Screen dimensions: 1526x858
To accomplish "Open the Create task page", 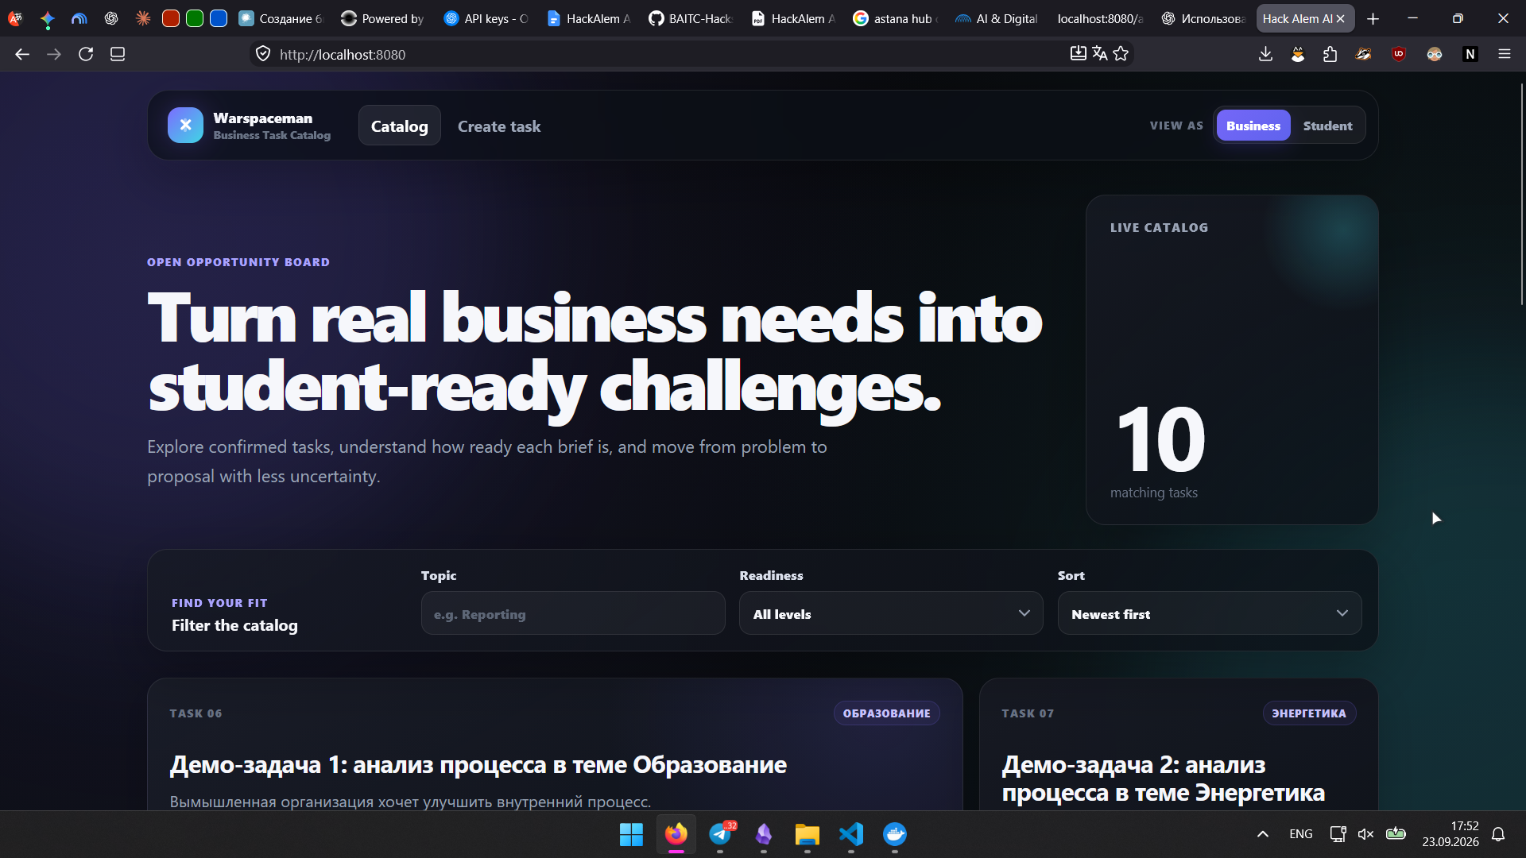I will (x=499, y=126).
